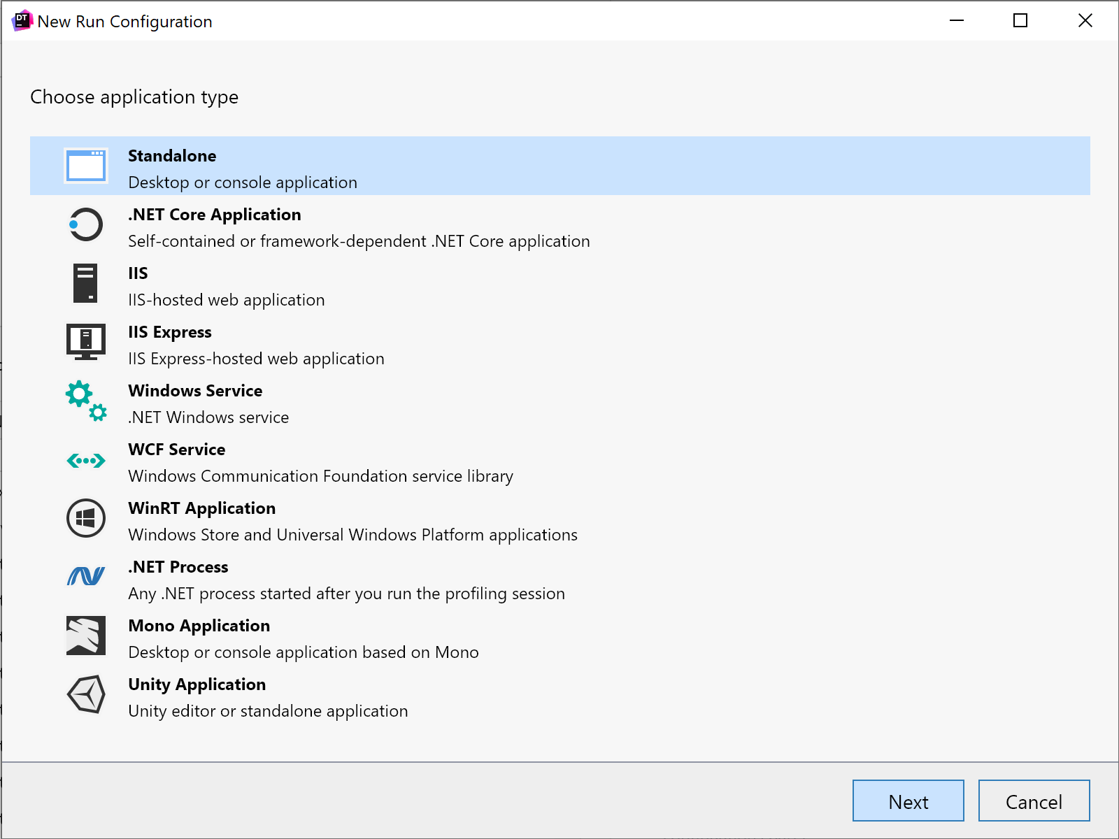Pick the 'Windows Service' title
1119x839 pixels.
195,391
